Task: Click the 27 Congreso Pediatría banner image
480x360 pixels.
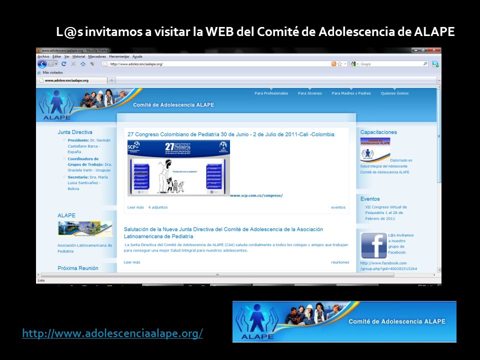Action: click(x=179, y=168)
